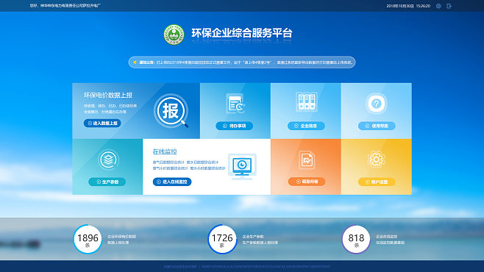Click the gear account settings icon
The image size is (484, 272).
click(x=376, y=159)
